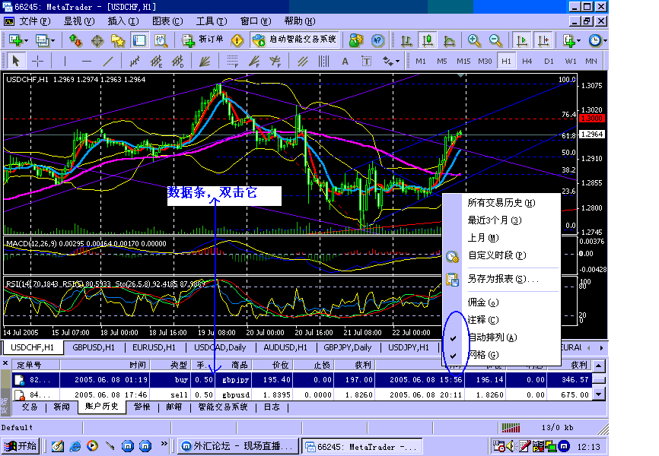Switch to the GBPUSD,H1 chart tab

(x=94, y=347)
